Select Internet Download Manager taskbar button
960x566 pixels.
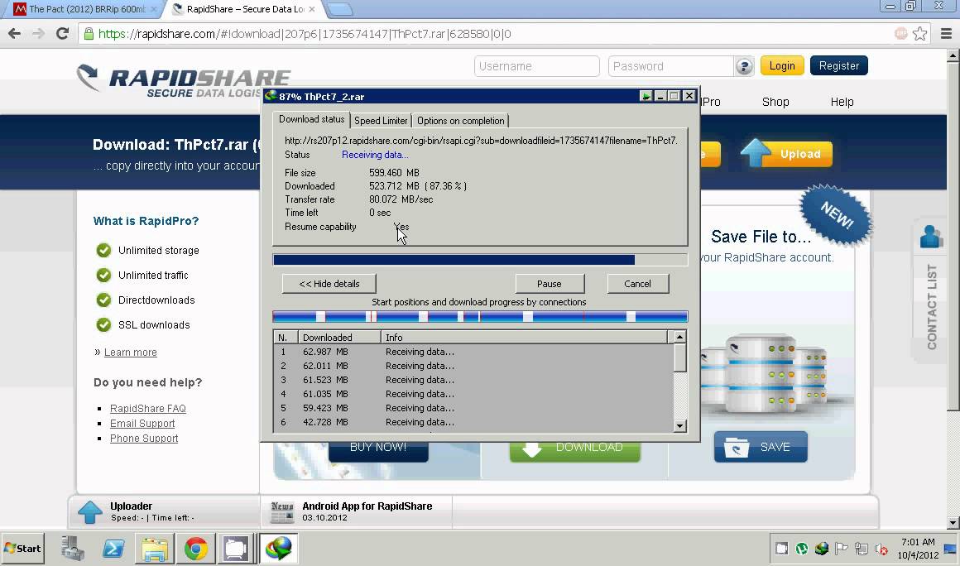tap(279, 549)
